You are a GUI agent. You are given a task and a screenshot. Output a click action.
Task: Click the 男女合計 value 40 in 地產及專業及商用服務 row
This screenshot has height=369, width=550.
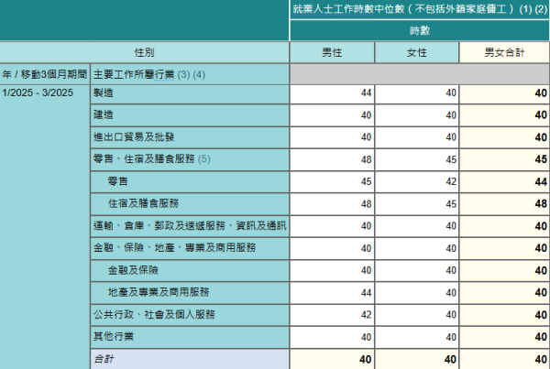point(504,293)
